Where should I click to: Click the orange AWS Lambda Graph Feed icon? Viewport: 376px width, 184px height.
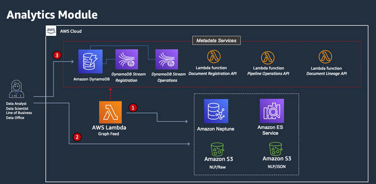click(x=110, y=112)
